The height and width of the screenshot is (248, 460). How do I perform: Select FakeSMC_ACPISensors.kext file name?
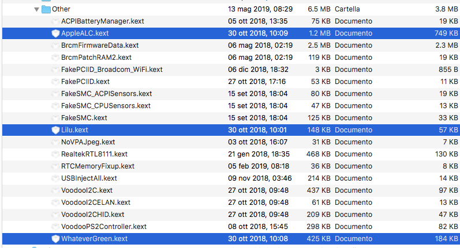pos(107,94)
